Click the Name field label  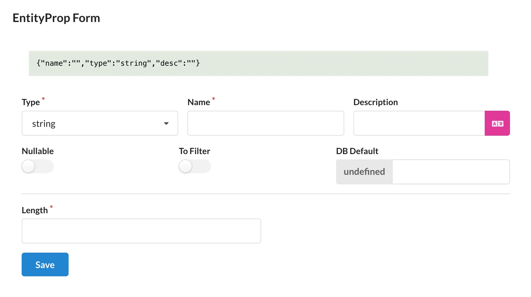tap(199, 103)
